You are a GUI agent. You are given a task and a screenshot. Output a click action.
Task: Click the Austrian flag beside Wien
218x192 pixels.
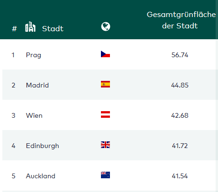[105, 114]
